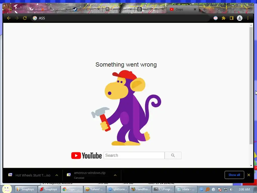Click qBittorrent system tray icon
This screenshot has height=193, width=257.
point(202,189)
